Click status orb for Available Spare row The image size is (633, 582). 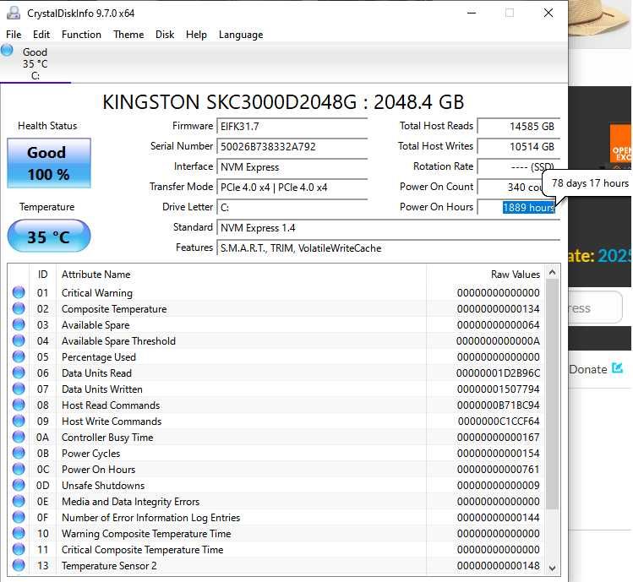(x=19, y=325)
